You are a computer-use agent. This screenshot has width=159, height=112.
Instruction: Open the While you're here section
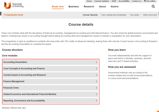click(x=150, y=15)
